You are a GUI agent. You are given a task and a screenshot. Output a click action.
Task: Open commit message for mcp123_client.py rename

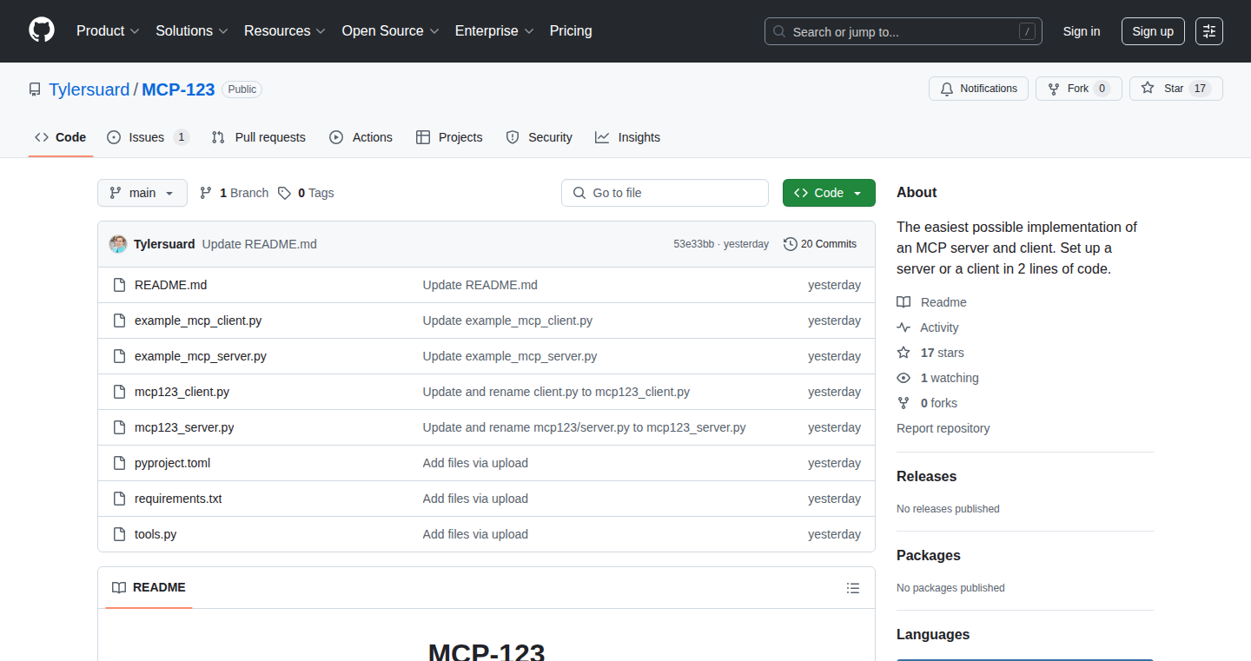[556, 392]
